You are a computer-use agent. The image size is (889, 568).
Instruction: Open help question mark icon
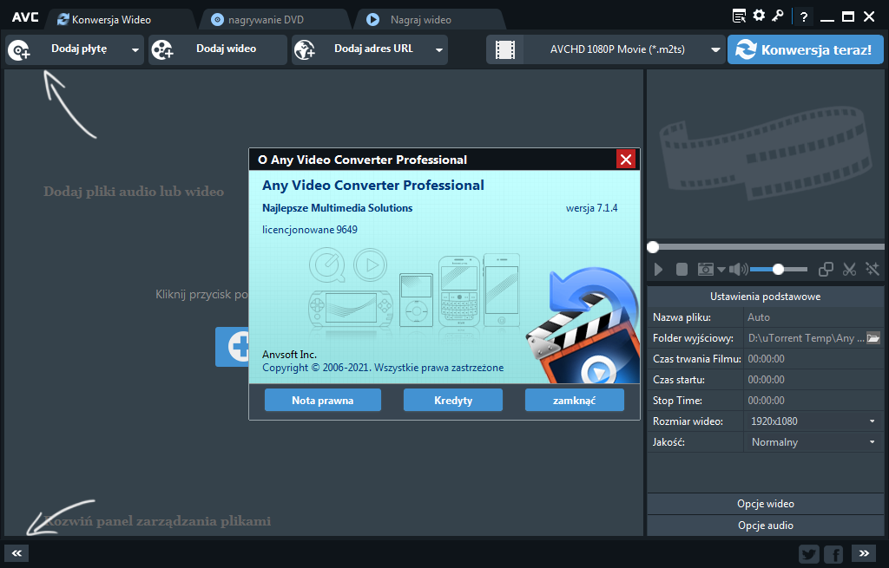pyautogui.click(x=803, y=17)
